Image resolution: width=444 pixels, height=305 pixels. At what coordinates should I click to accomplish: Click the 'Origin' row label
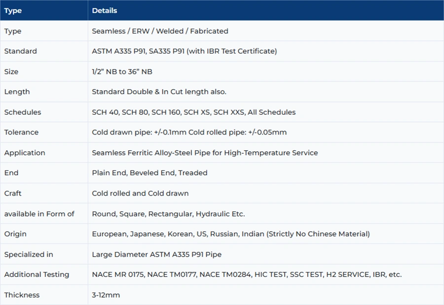tap(15, 234)
